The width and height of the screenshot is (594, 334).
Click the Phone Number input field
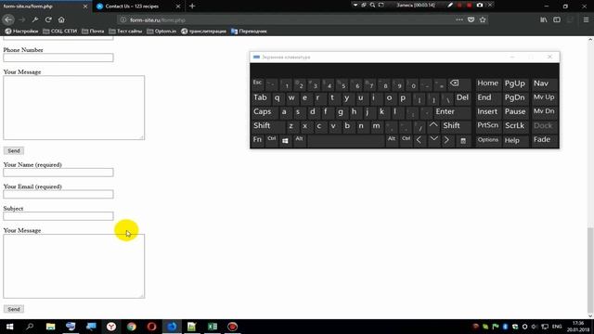(x=58, y=58)
